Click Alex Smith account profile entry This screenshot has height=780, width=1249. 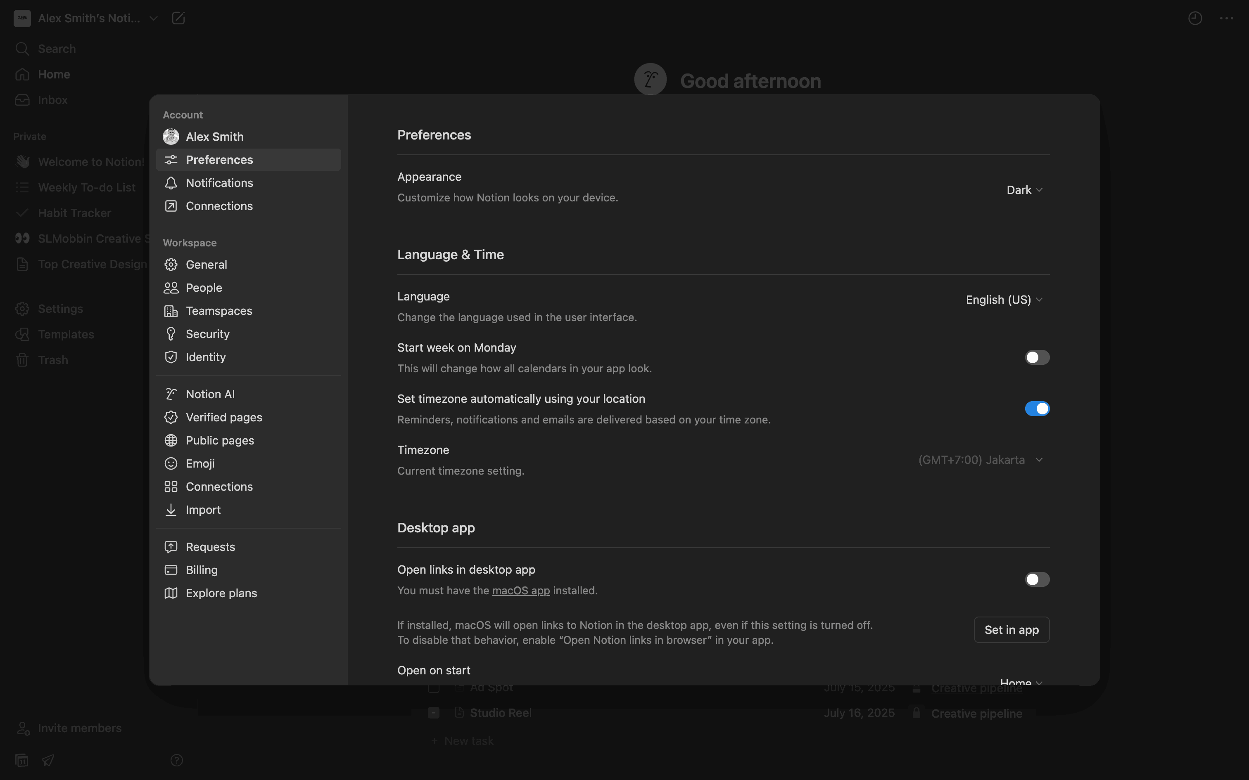[214, 137]
